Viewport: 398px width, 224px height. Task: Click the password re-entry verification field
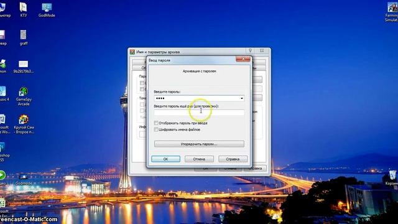pyautogui.click(x=199, y=113)
